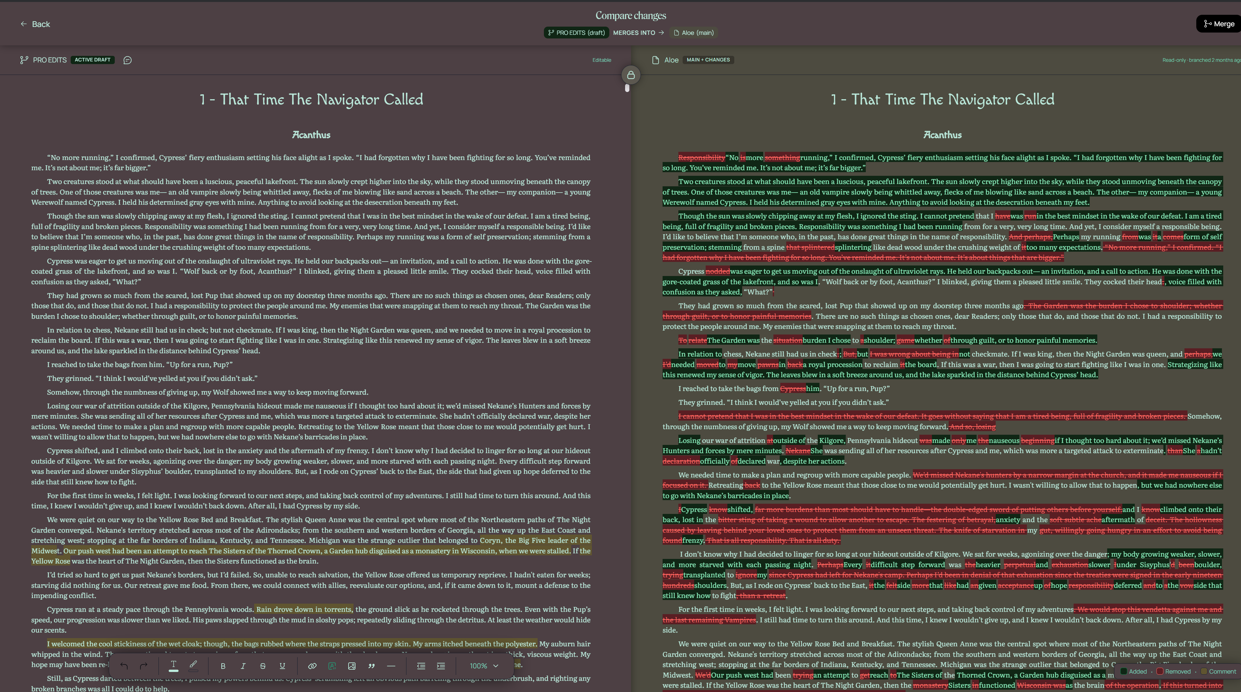Viewport: 1241px width, 692px height.
Task: Click the chapter title in the Aloe pane
Action: [x=942, y=100]
